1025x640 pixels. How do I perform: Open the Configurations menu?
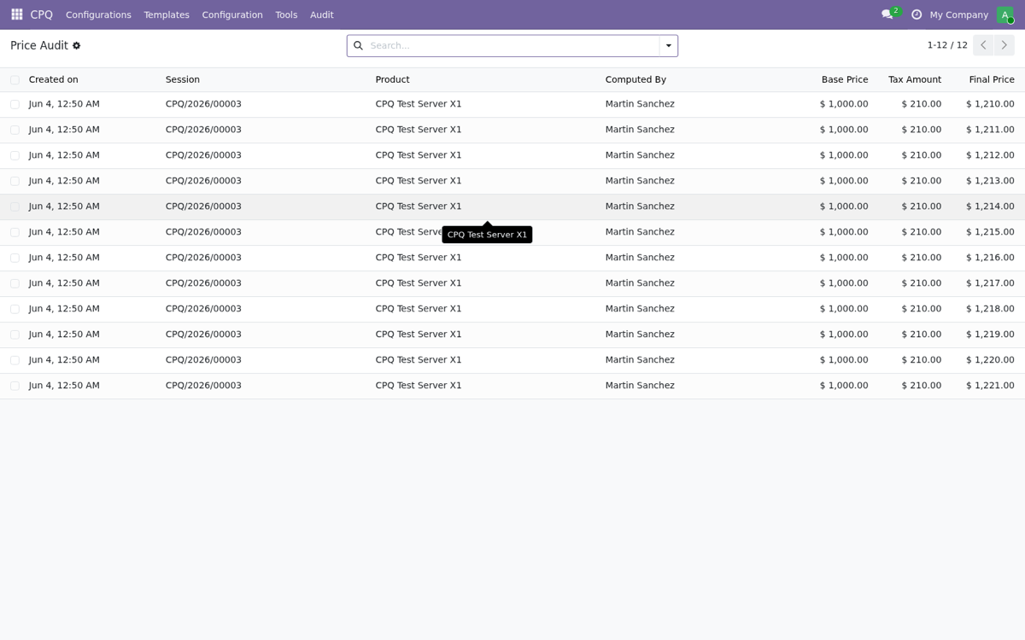[x=98, y=15]
